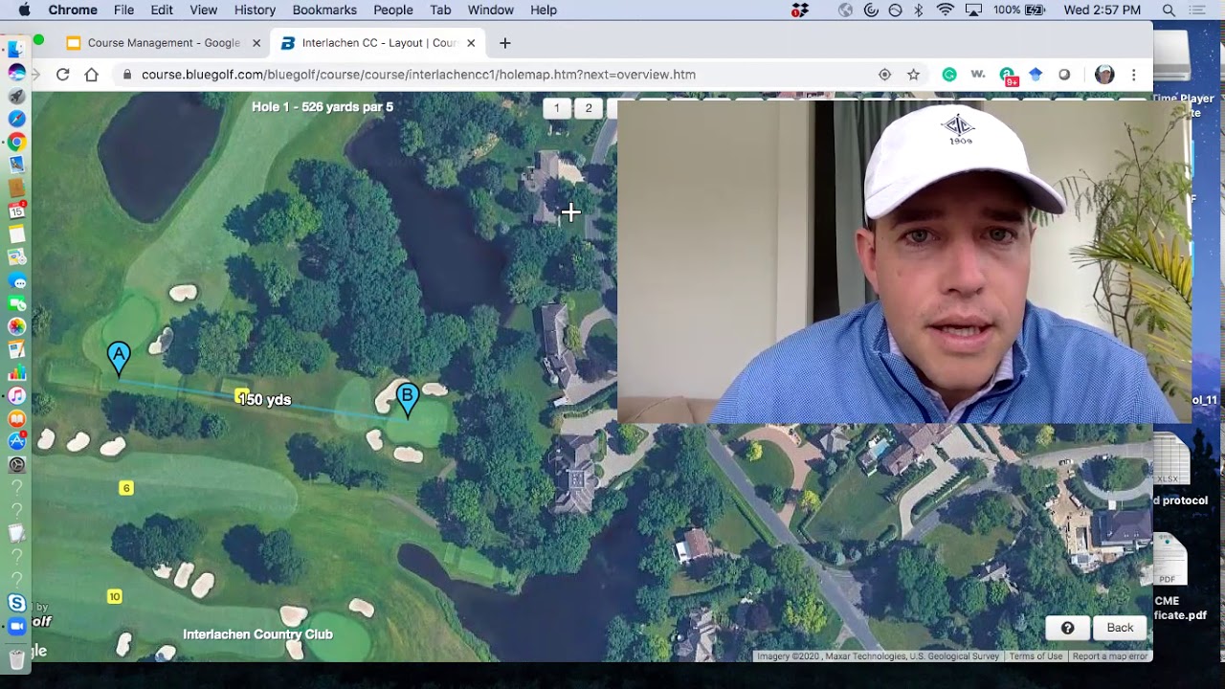Open Spotlight search
This screenshot has height=689, width=1225.
tap(1169, 10)
